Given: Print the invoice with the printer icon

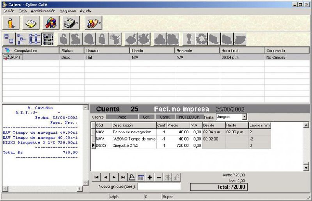Looking at the screenshot, I should (x=132, y=177).
